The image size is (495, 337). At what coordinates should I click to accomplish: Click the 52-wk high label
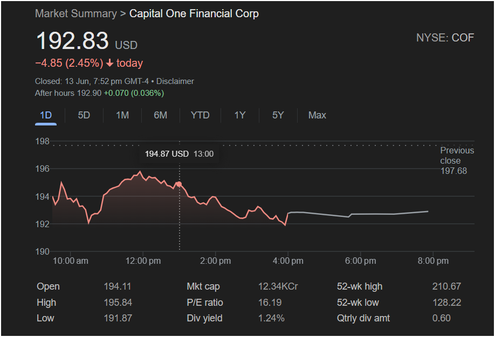tap(360, 286)
